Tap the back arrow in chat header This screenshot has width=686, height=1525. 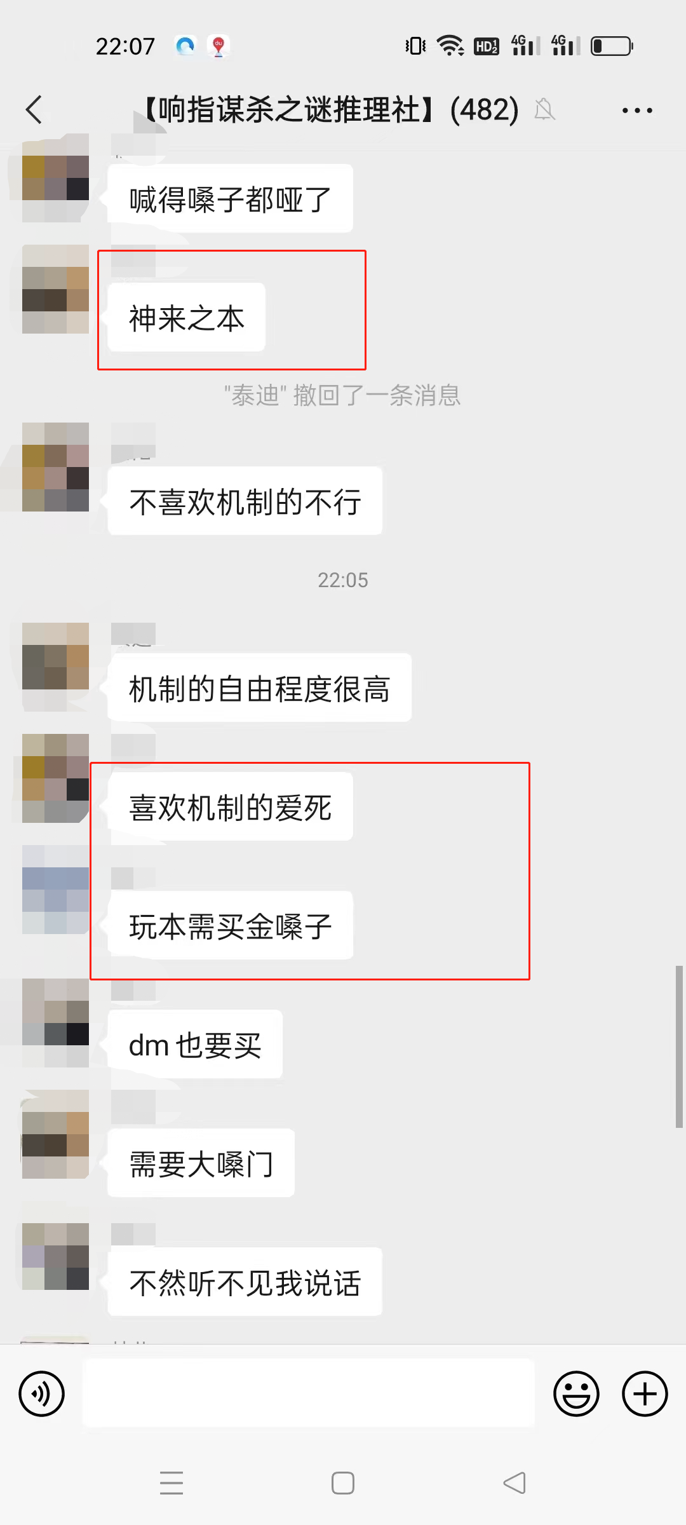click(34, 110)
